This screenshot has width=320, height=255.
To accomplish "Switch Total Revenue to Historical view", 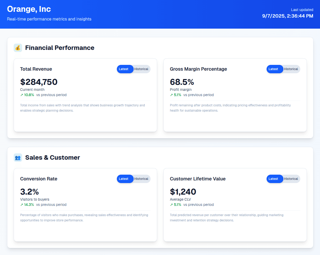I will point(141,69).
